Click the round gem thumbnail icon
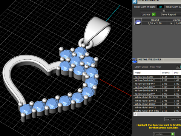This screenshot has height=136, width=181. pos(138,22)
